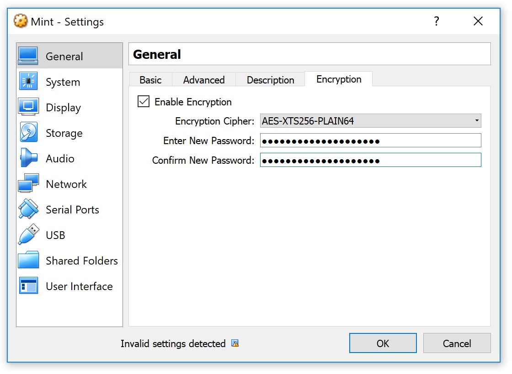Open the Description tab
This screenshot has width=512, height=374.
tap(270, 80)
